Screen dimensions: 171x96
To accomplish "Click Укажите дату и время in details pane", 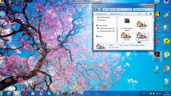I will tap(137, 45).
